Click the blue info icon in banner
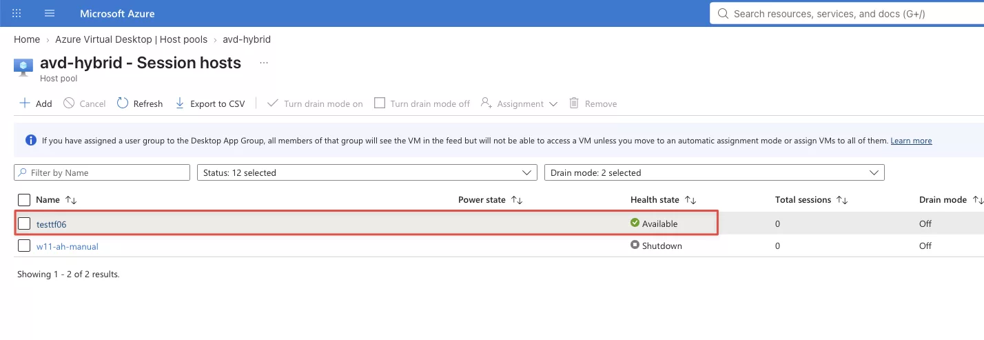The width and height of the screenshot is (984, 340). (x=31, y=140)
